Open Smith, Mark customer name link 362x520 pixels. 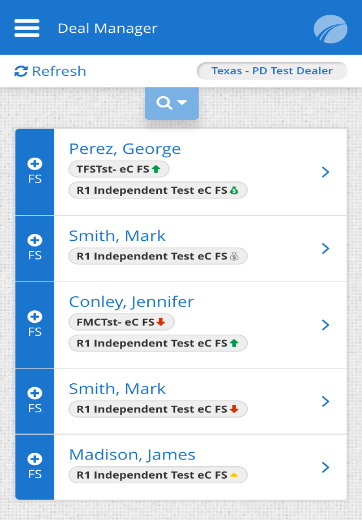pos(117,236)
